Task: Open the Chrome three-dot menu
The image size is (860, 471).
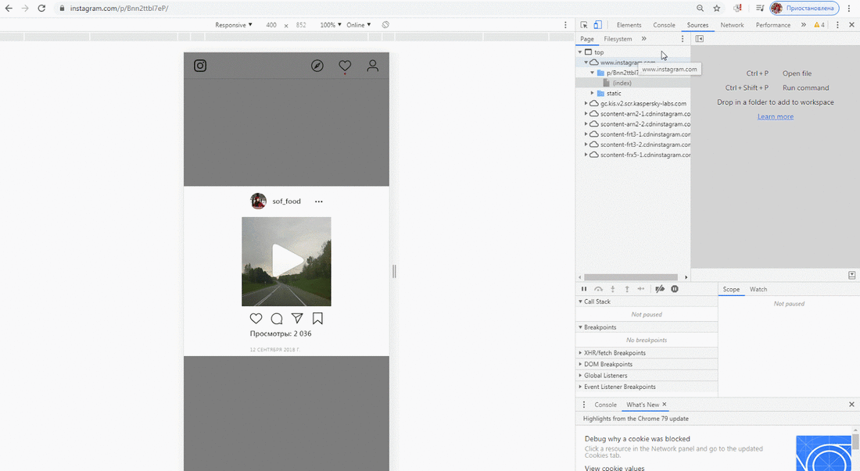Action: click(x=849, y=9)
